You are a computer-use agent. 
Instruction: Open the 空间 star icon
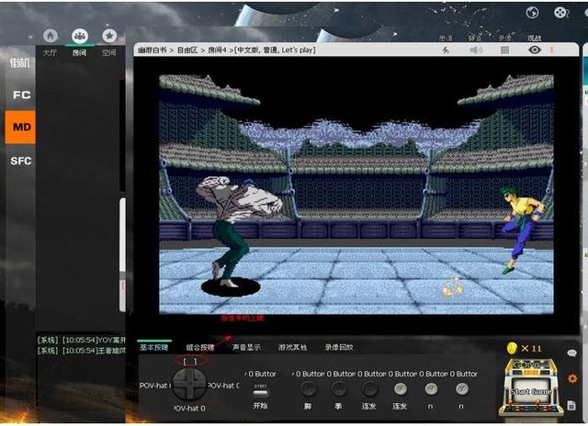coord(109,36)
